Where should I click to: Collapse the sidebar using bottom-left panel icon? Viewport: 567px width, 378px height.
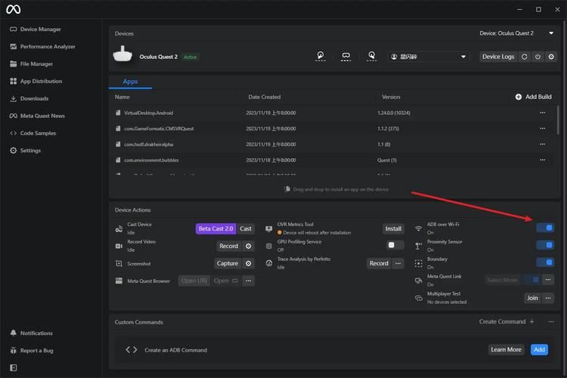point(14,367)
